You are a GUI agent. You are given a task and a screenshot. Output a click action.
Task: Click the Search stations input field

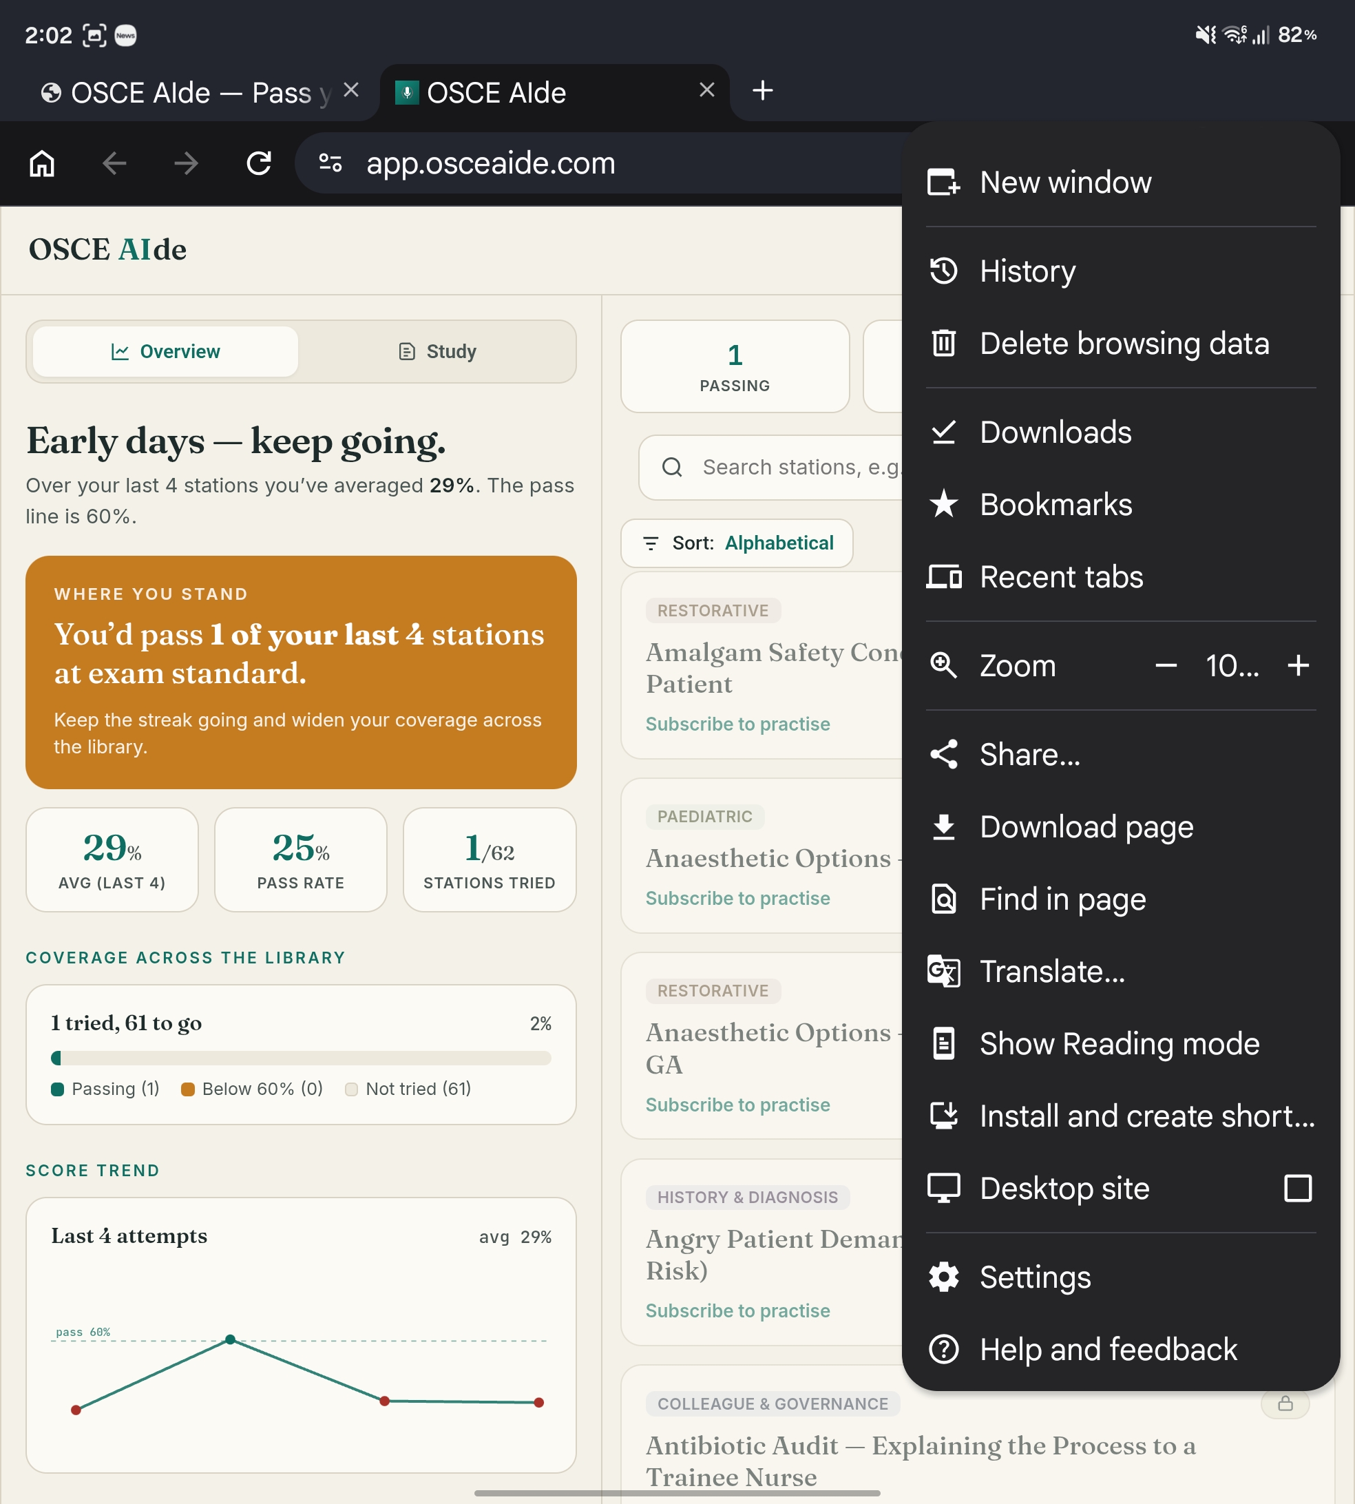pos(770,468)
